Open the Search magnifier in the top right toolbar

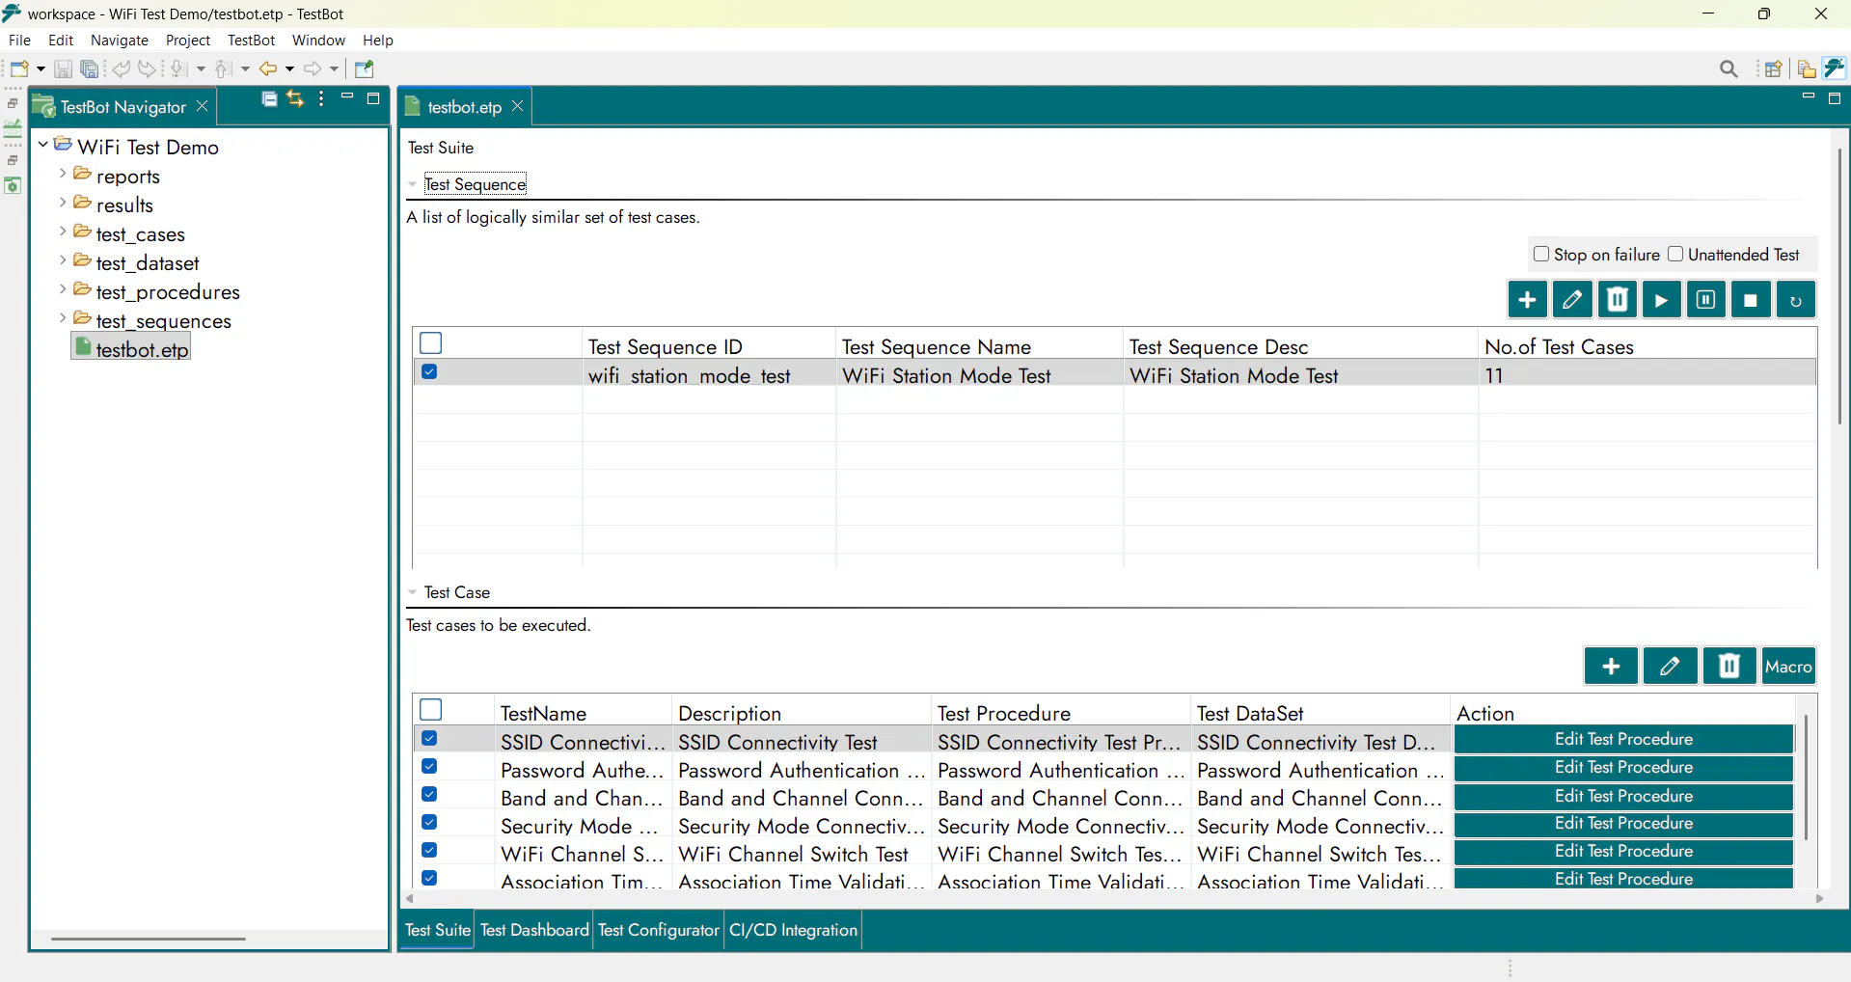pyautogui.click(x=1729, y=68)
